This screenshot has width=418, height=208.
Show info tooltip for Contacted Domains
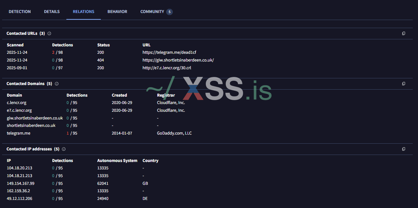coord(57,84)
